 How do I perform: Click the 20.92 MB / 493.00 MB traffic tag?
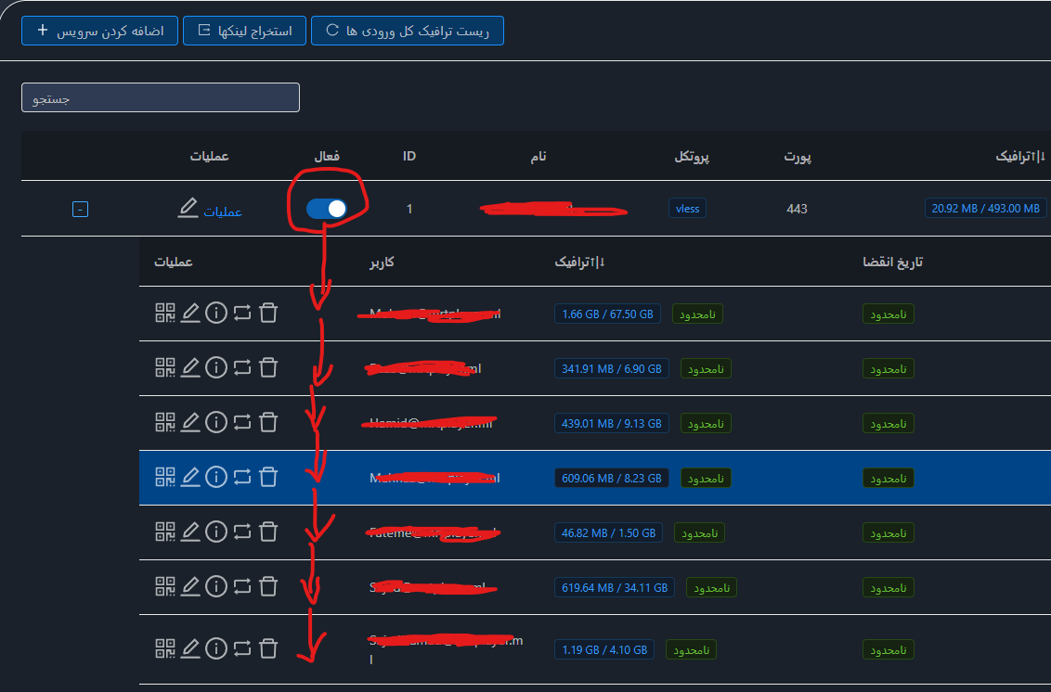point(985,209)
